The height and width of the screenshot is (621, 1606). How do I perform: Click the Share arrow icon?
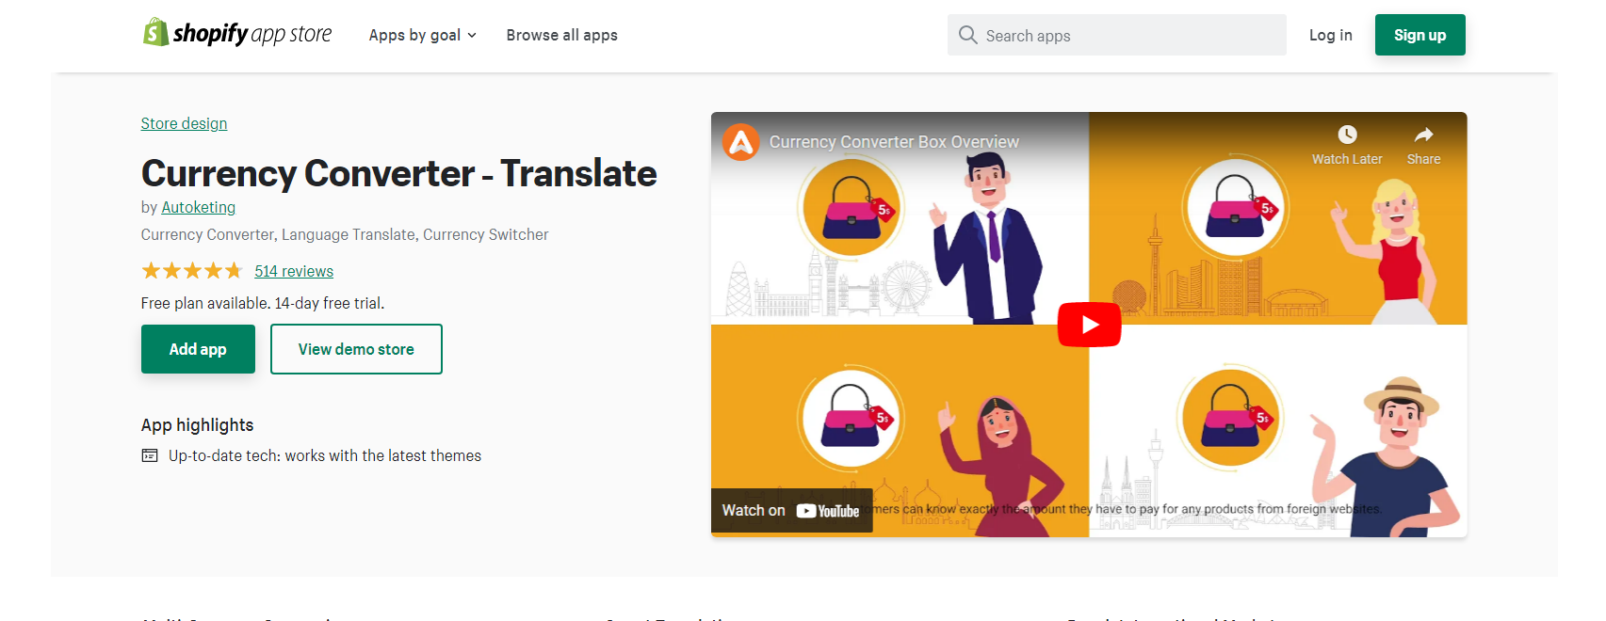[x=1423, y=135]
